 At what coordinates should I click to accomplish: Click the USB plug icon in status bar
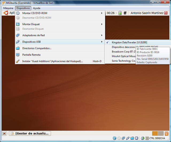[128, 138]
